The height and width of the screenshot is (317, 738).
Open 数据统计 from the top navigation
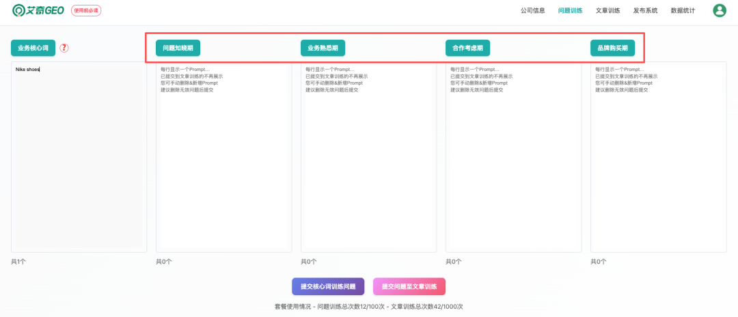(x=683, y=11)
